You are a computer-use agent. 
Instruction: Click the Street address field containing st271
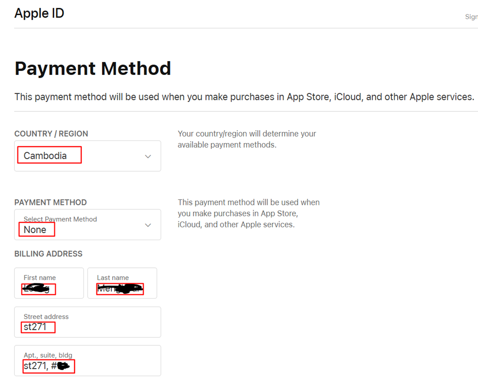click(x=87, y=322)
